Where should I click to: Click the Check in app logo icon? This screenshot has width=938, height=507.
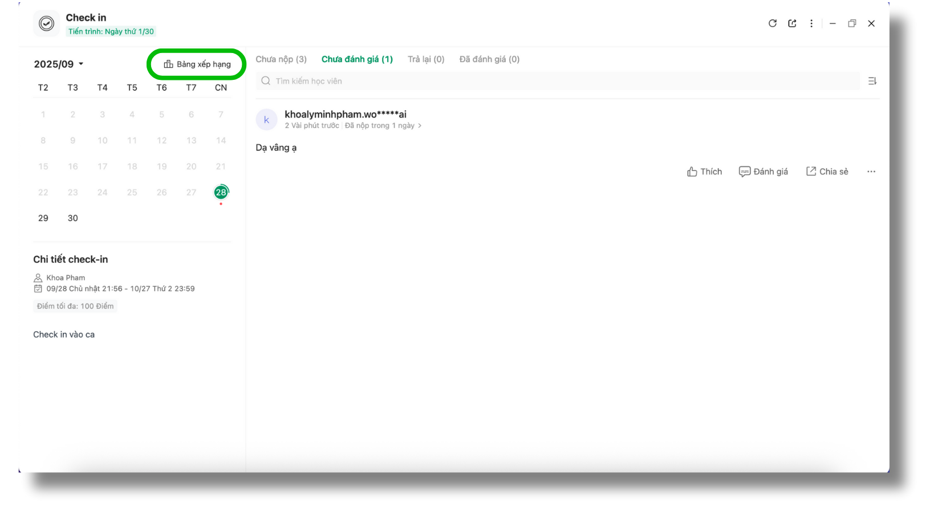click(46, 23)
